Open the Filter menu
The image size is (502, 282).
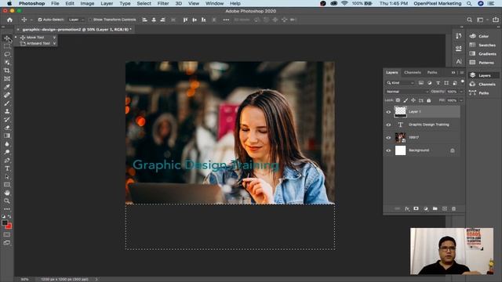pyautogui.click(x=163, y=3)
